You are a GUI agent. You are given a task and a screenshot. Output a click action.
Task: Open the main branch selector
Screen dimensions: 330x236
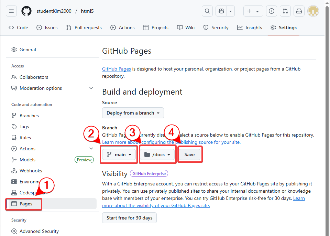tap(119, 154)
